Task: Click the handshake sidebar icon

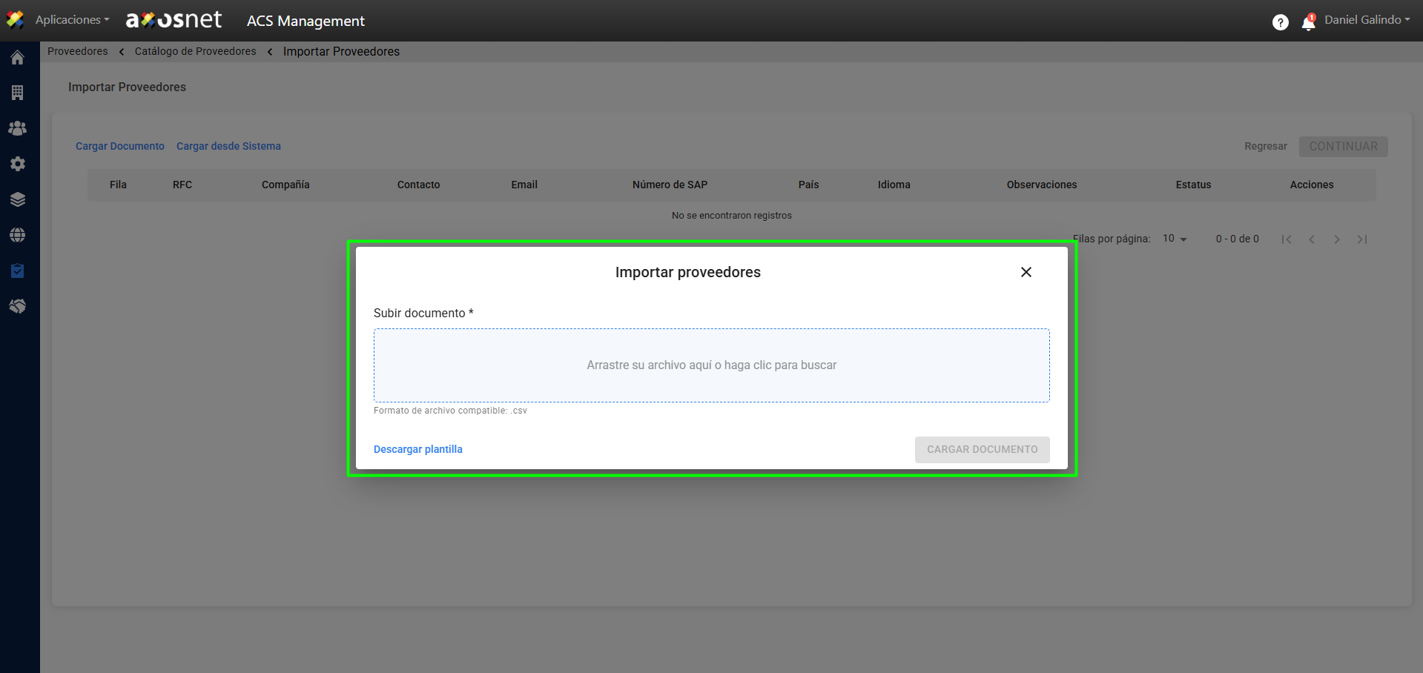Action: tap(18, 306)
